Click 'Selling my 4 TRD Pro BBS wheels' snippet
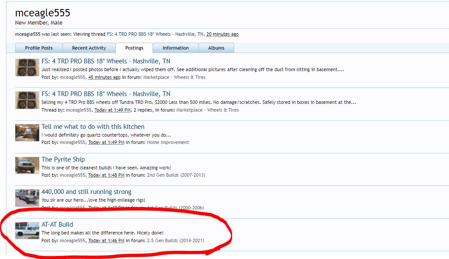The width and height of the screenshot is (449, 259). [x=199, y=102]
